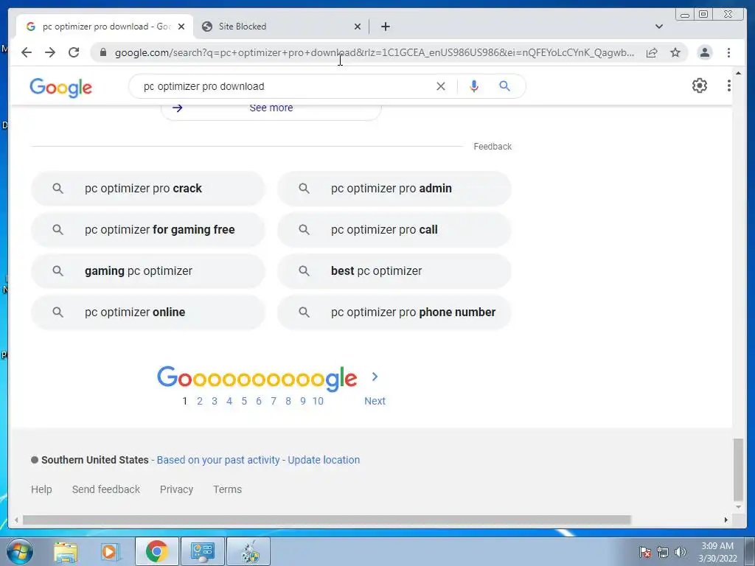Search pc optimizer pro admin suggestion
The width and height of the screenshot is (755, 566).
(x=394, y=188)
